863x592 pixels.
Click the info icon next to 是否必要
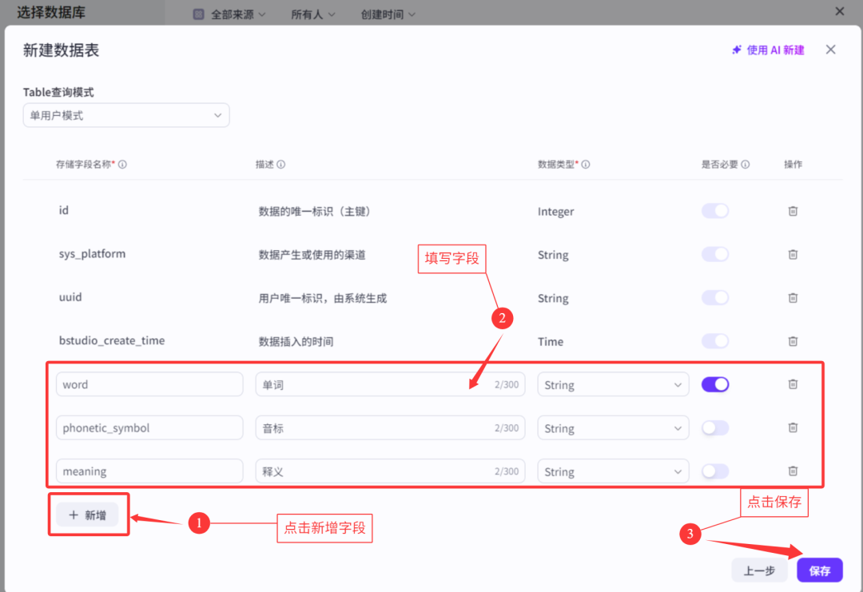[x=744, y=164]
